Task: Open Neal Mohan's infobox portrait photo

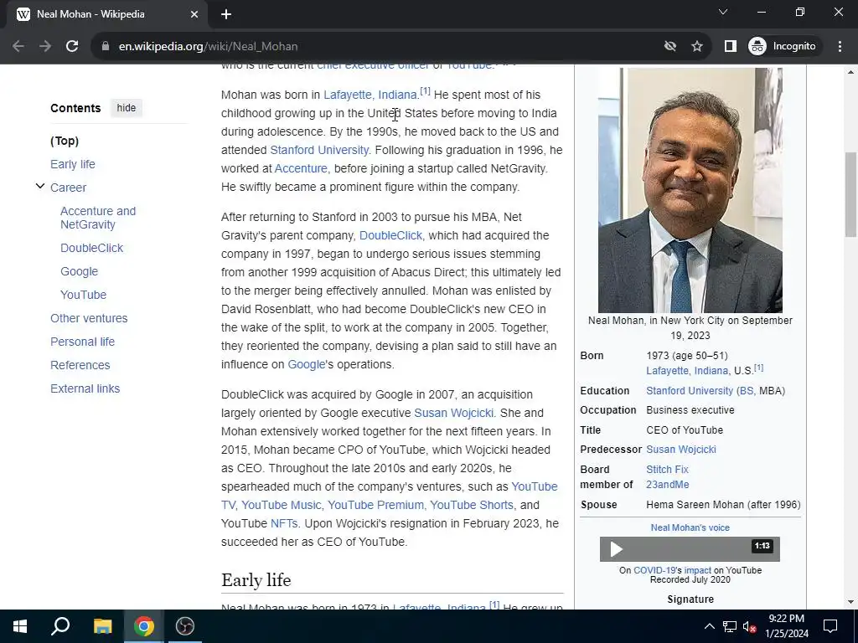Action: click(690, 190)
